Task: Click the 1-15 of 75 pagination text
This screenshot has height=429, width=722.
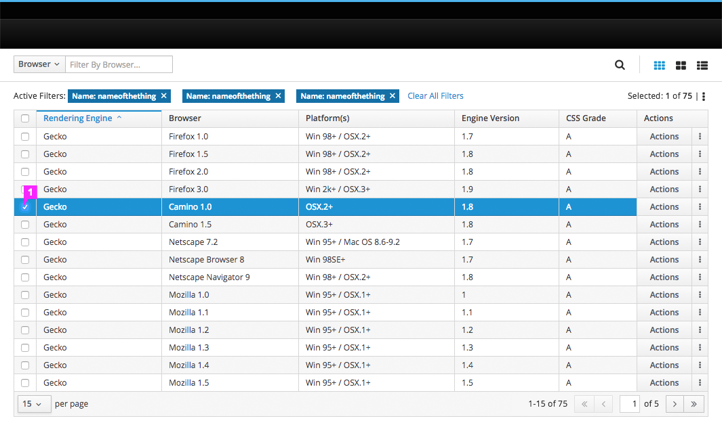Action: (548, 404)
